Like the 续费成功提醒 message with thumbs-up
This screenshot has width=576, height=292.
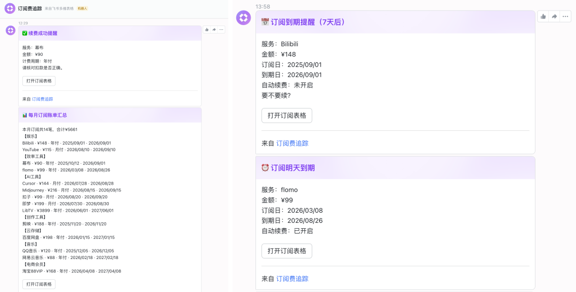point(207,30)
